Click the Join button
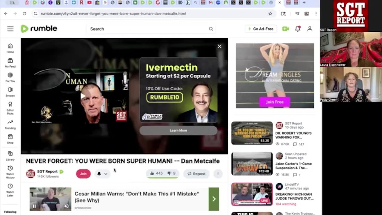 click(83, 174)
